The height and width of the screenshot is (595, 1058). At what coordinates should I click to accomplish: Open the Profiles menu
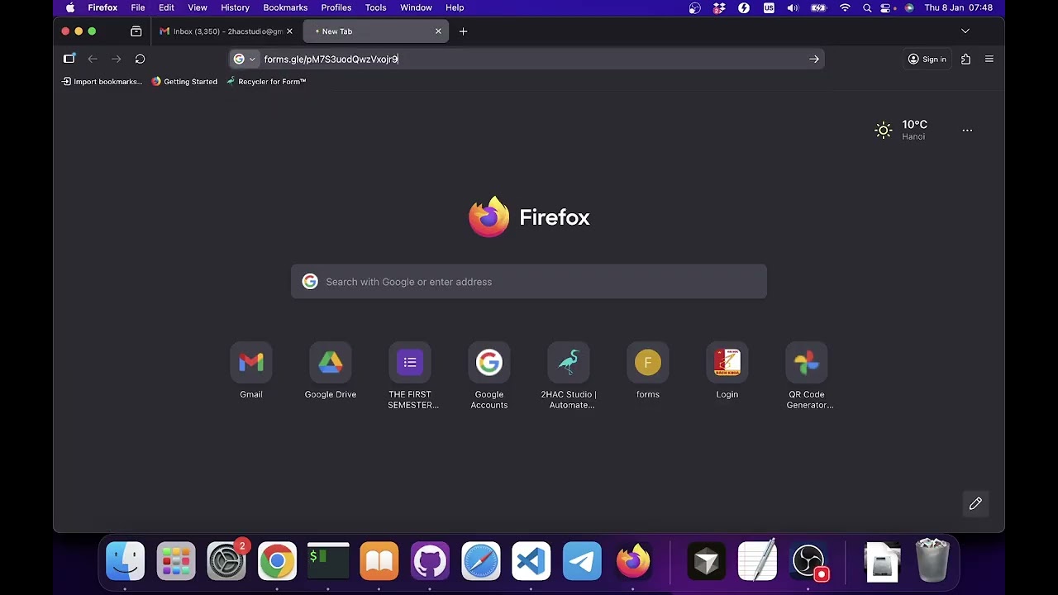[336, 7]
